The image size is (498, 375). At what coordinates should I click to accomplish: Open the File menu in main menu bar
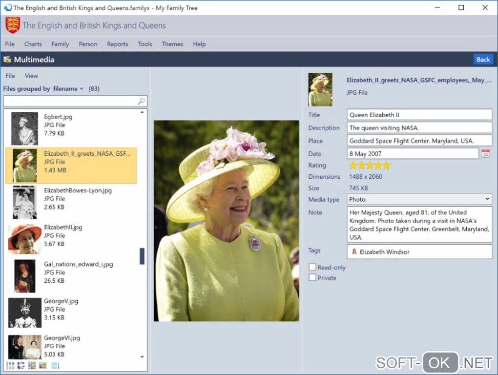click(10, 44)
